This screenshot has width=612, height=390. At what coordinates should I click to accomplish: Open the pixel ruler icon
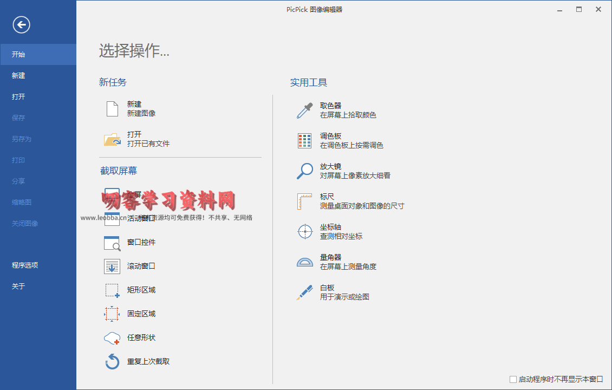pyautogui.click(x=305, y=201)
